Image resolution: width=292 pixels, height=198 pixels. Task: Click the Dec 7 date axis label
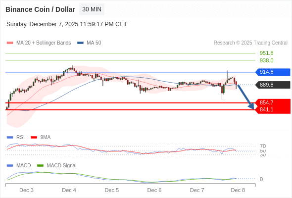coord(197,190)
